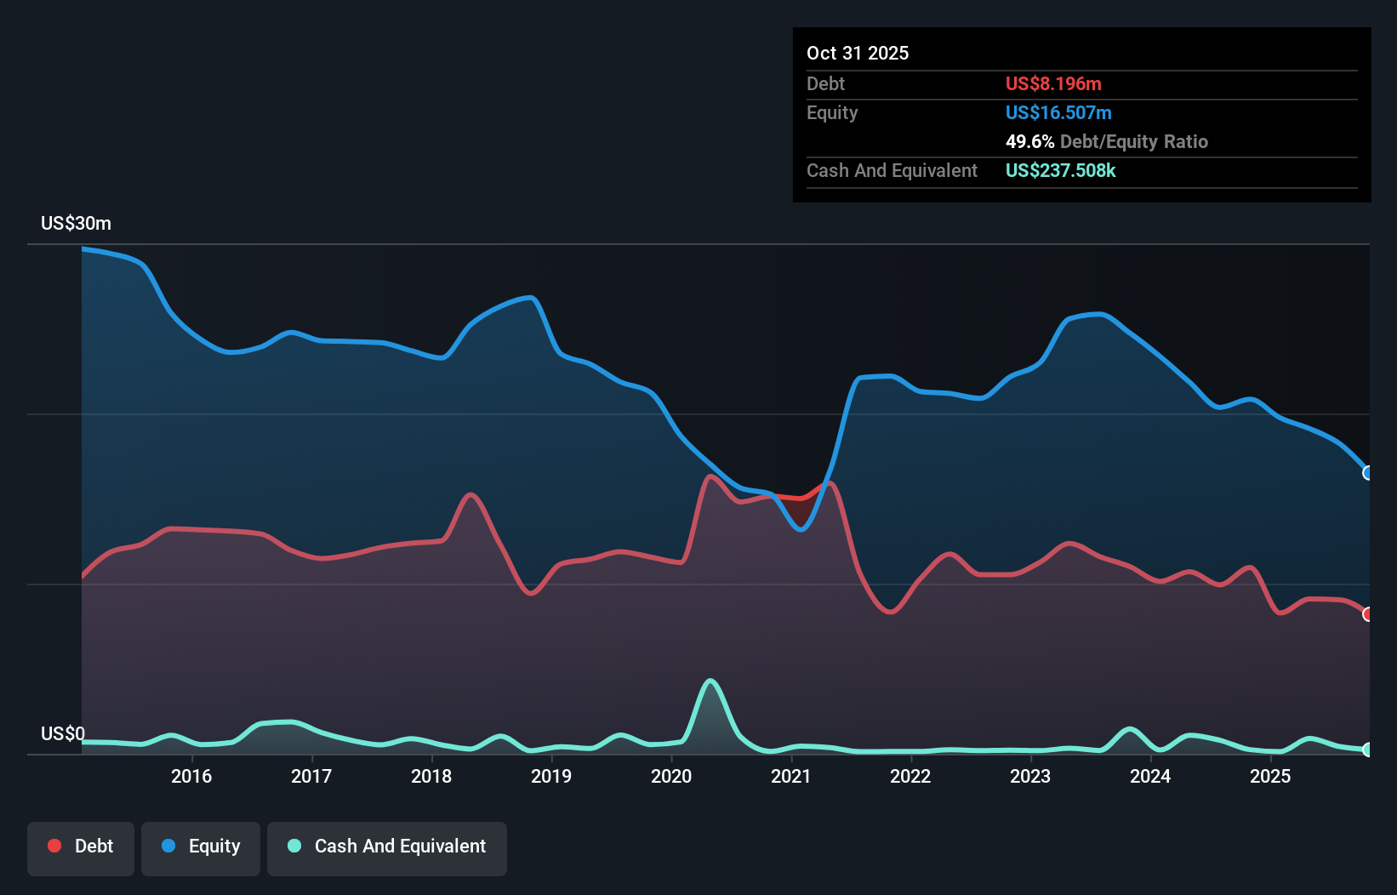Click the Equity row label in tooltip

click(832, 112)
